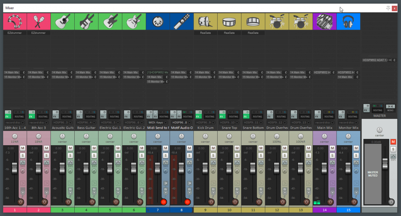Click the MIDI connector icon on track 7
Viewport: 401px width, 216px height.
point(158,22)
